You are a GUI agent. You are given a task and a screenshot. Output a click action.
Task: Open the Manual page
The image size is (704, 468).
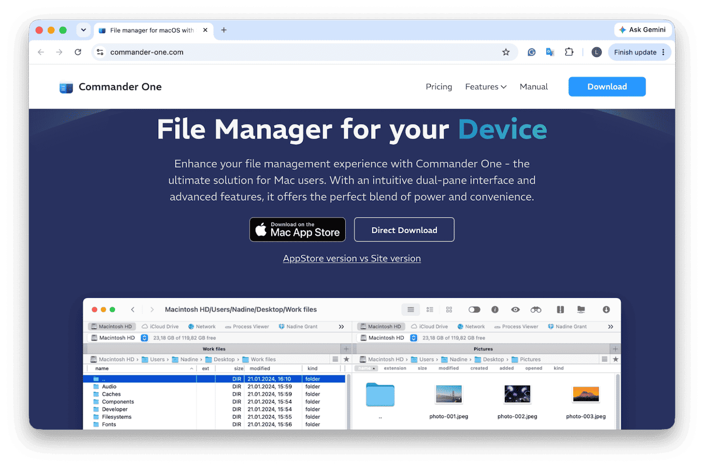pyautogui.click(x=534, y=87)
